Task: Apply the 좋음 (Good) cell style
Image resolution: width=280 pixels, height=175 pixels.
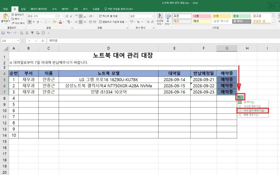Action: pyautogui.click(x=241, y=16)
